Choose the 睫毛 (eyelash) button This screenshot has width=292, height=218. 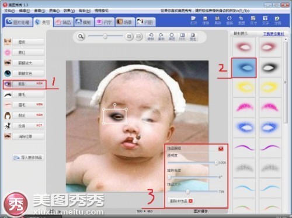28,94
